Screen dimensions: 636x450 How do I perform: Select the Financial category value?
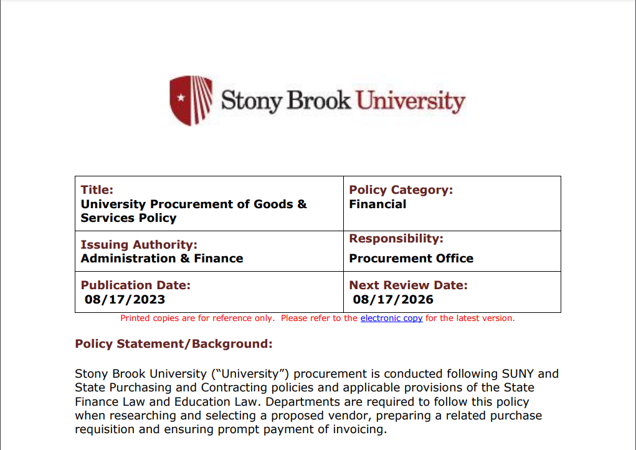click(377, 204)
